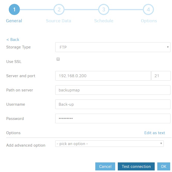Open Edit as text link
The height and width of the screenshot is (172, 172).
tap(154, 133)
